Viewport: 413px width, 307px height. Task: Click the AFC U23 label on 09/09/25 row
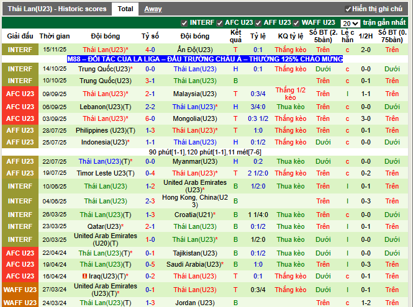pos(20,94)
